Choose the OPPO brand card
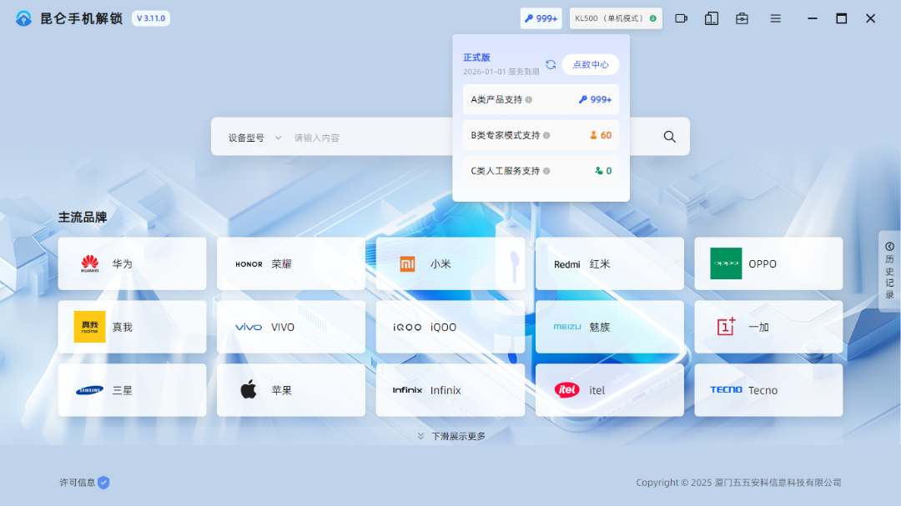The width and height of the screenshot is (901, 506). [x=768, y=263]
